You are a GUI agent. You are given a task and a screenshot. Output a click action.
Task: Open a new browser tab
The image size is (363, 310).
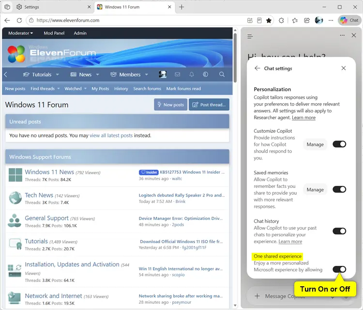click(x=181, y=7)
